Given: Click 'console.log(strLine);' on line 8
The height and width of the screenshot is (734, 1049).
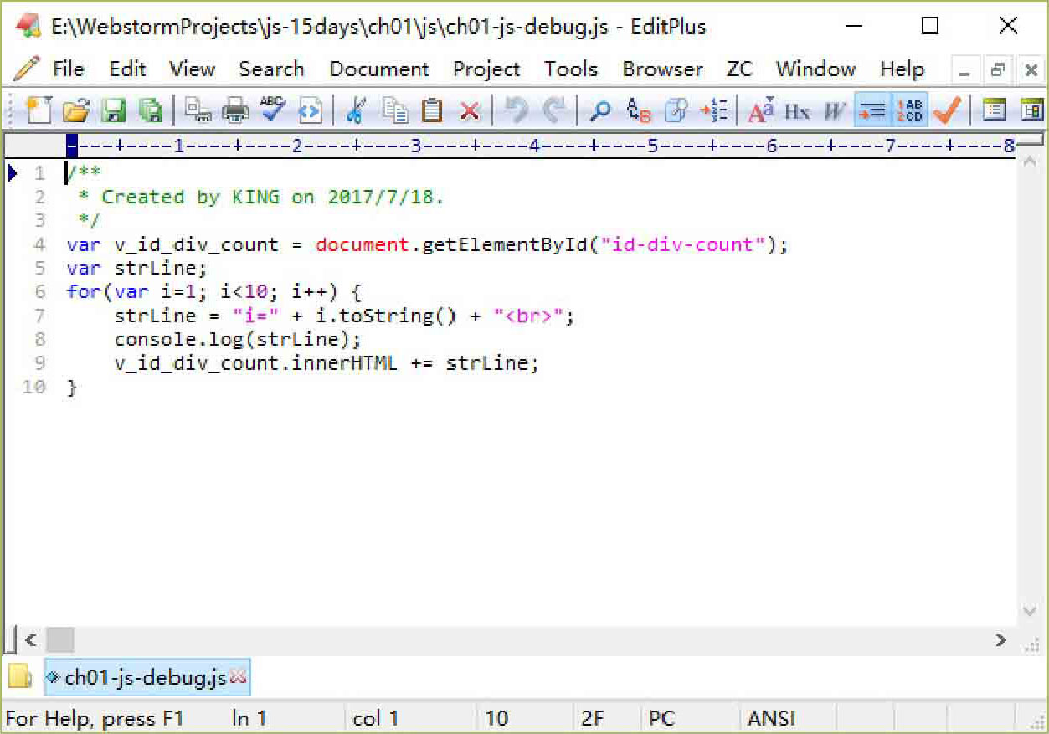Looking at the screenshot, I should pos(238,340).
